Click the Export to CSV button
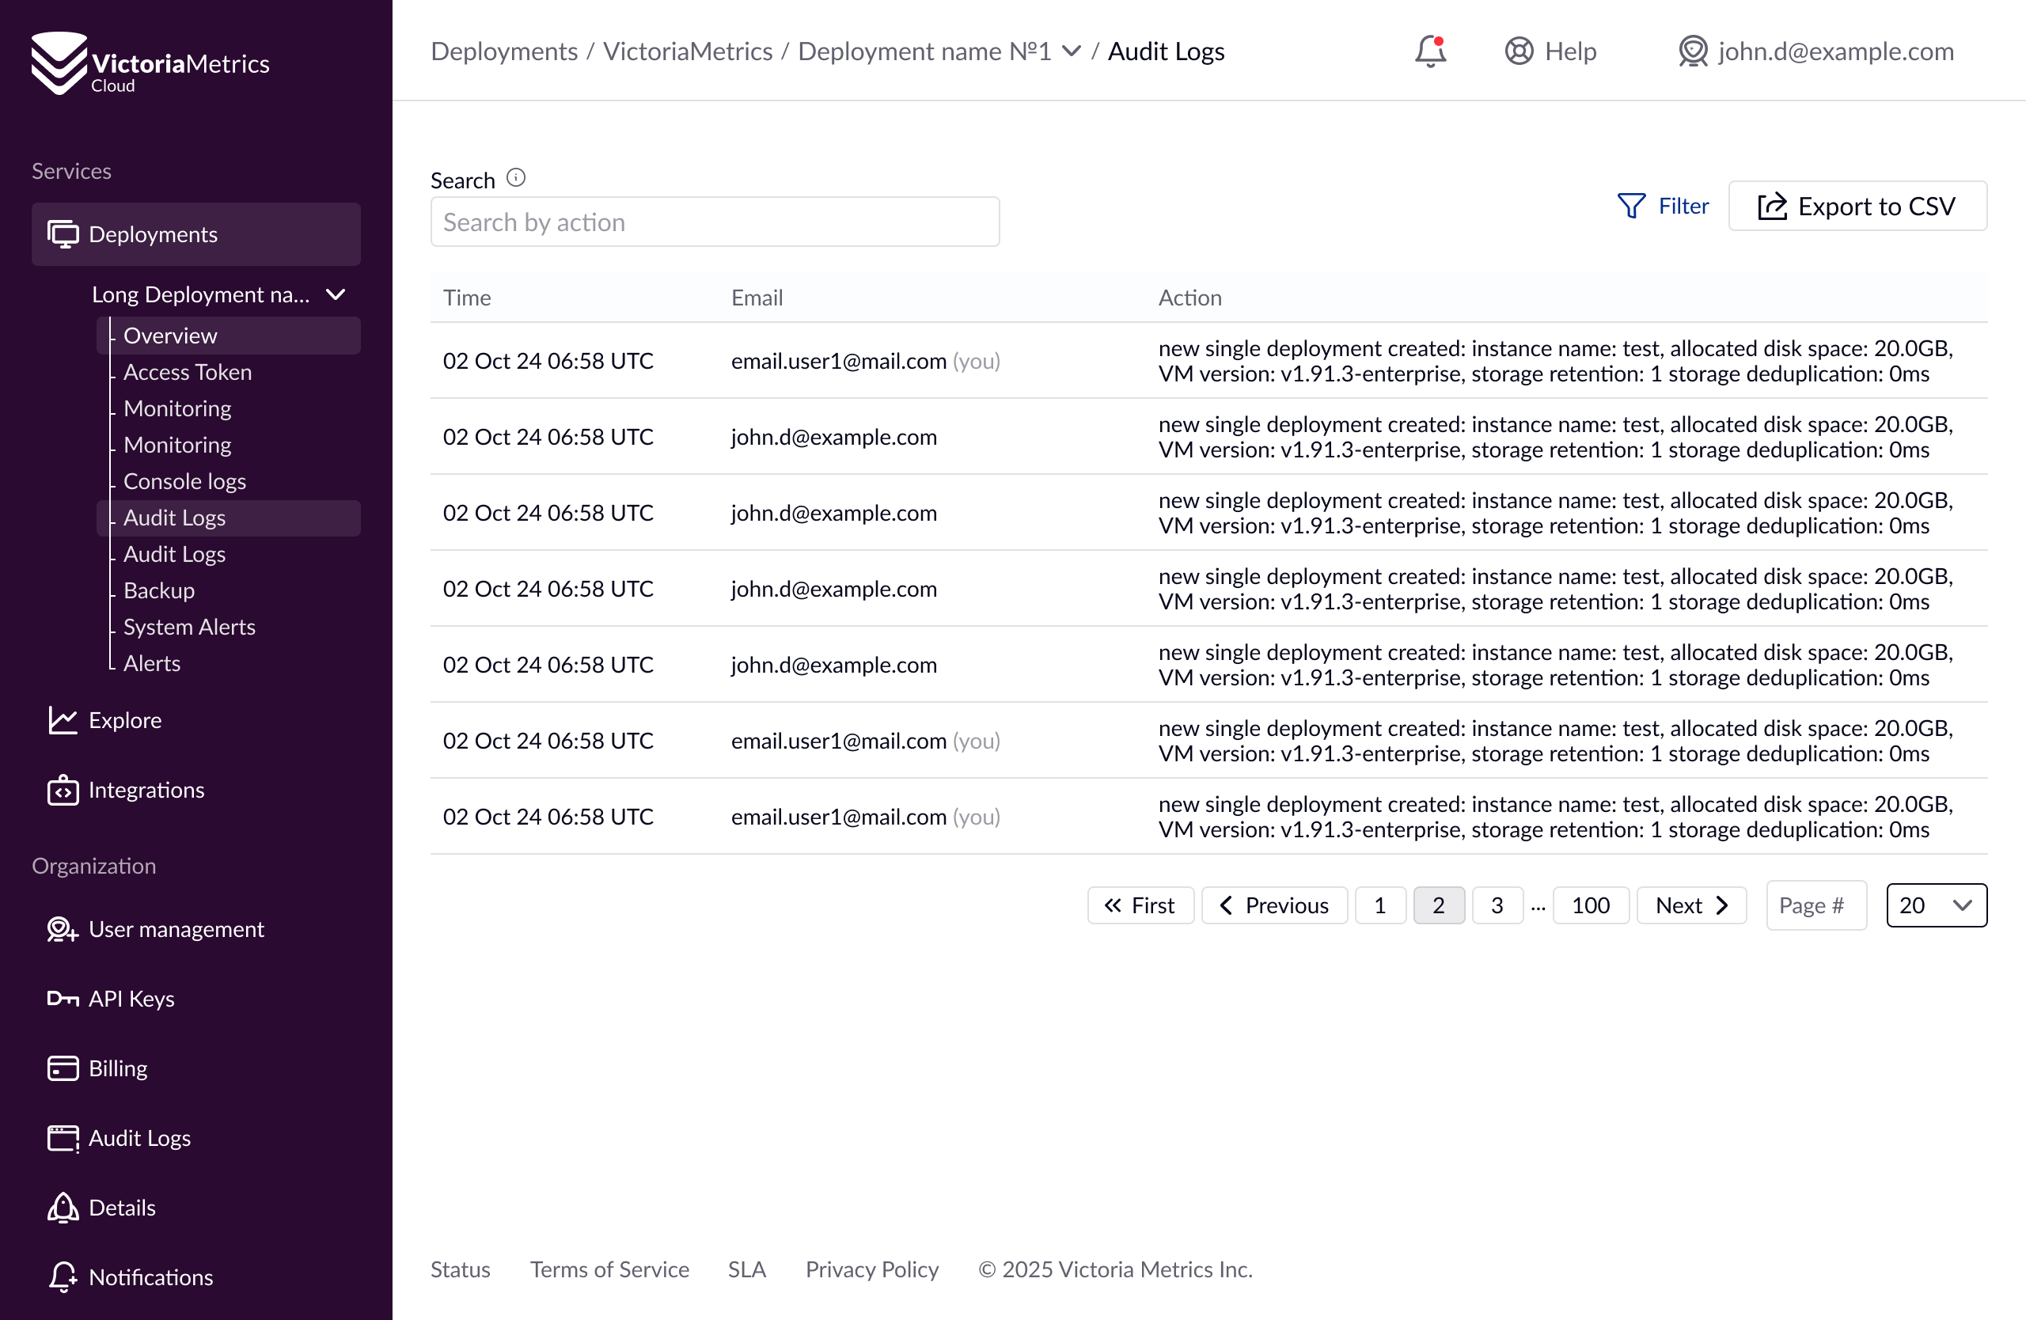2026x1320 pixels. pyautogui.click(x=1857, y=206)
